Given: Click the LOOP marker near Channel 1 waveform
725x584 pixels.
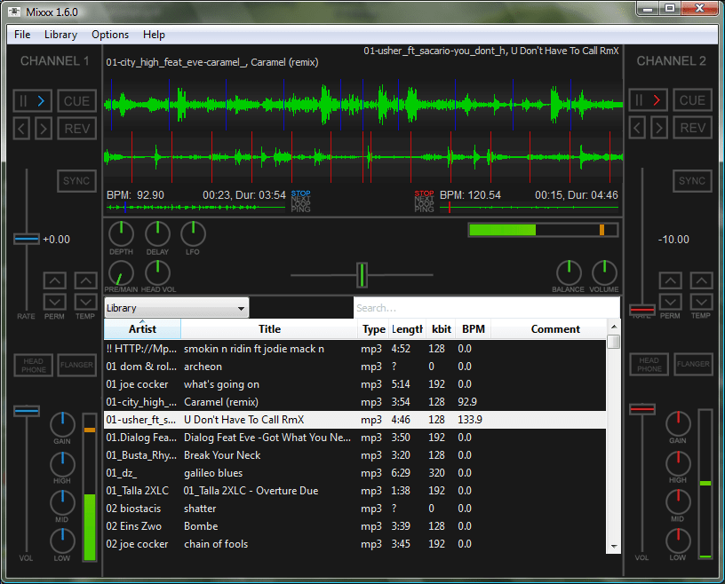Looking at the screenshot, I should click(300, 204).
